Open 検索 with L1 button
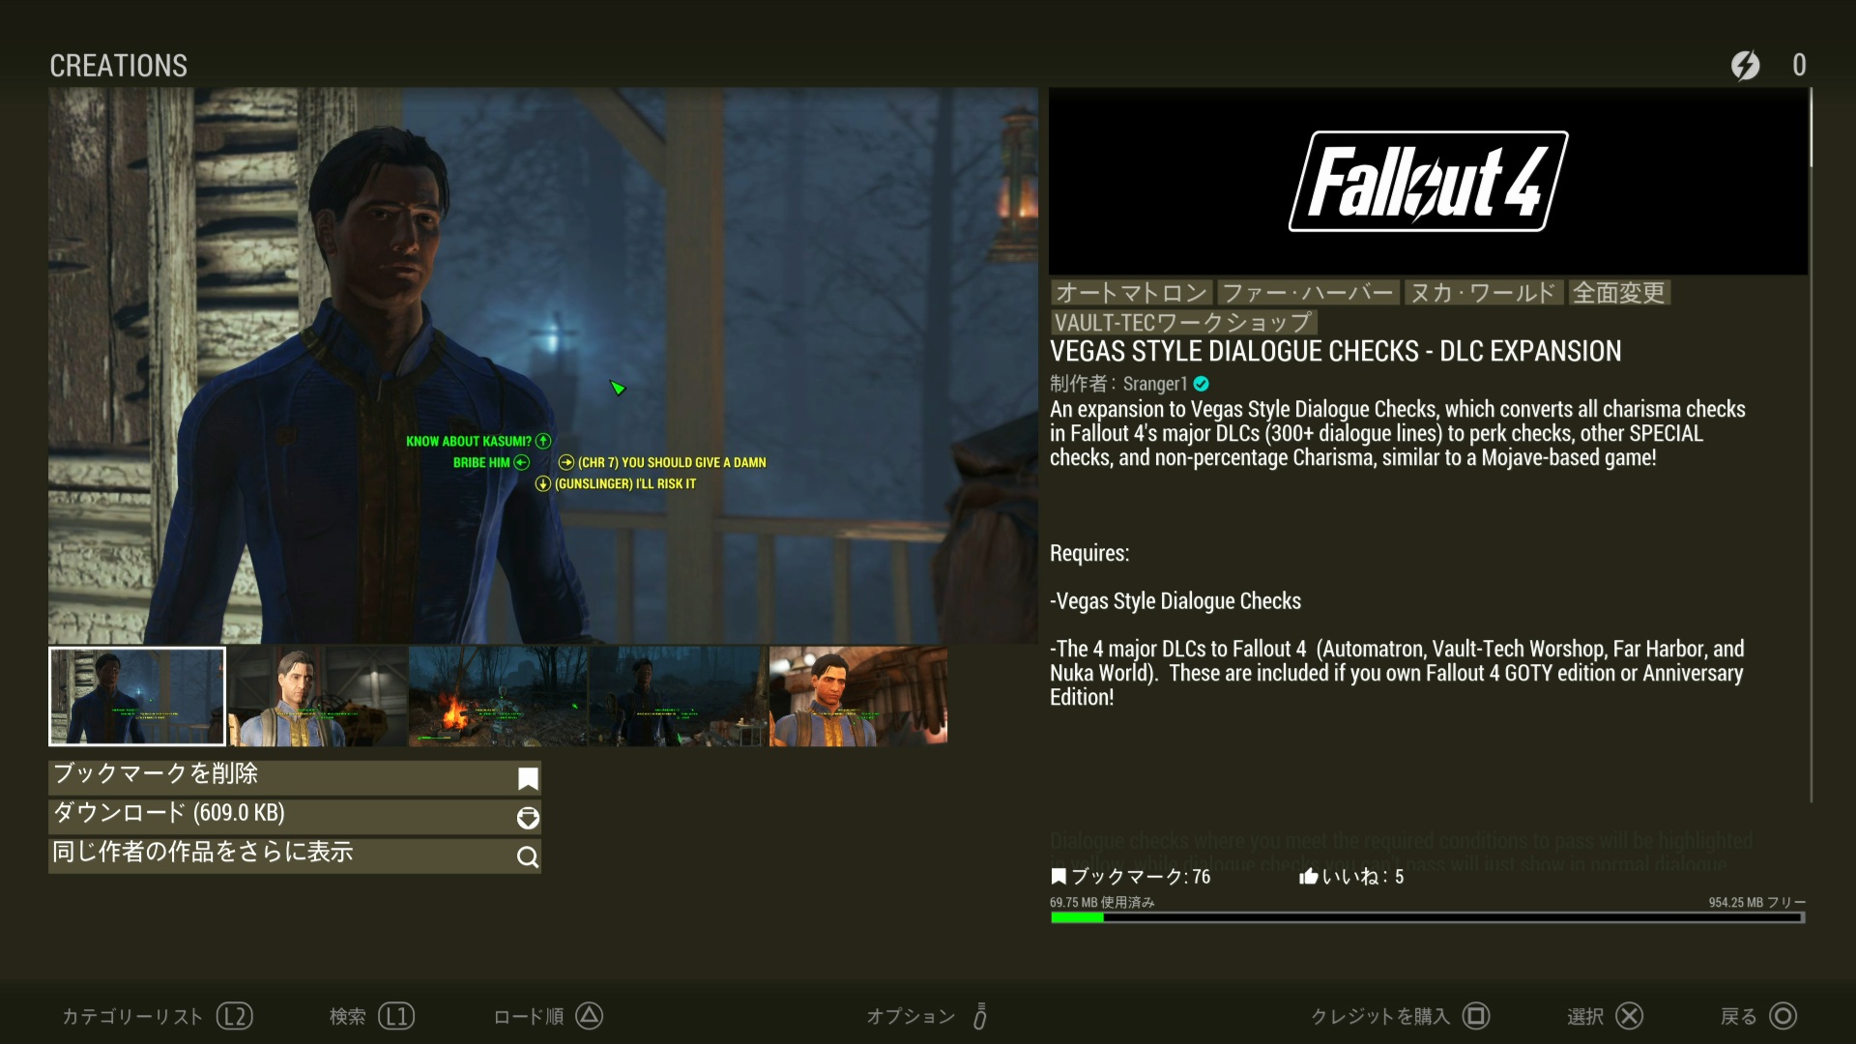 (x=371, y=1016)
